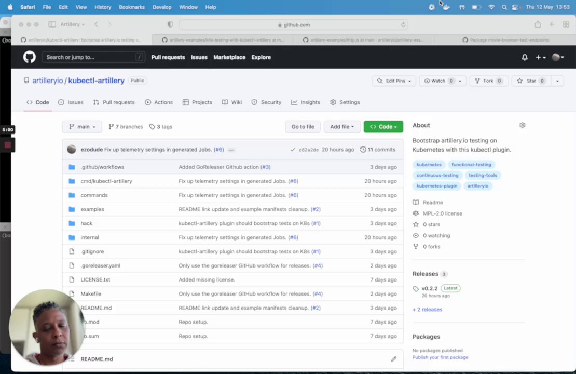Click the Go to file button

pos(303,127)
